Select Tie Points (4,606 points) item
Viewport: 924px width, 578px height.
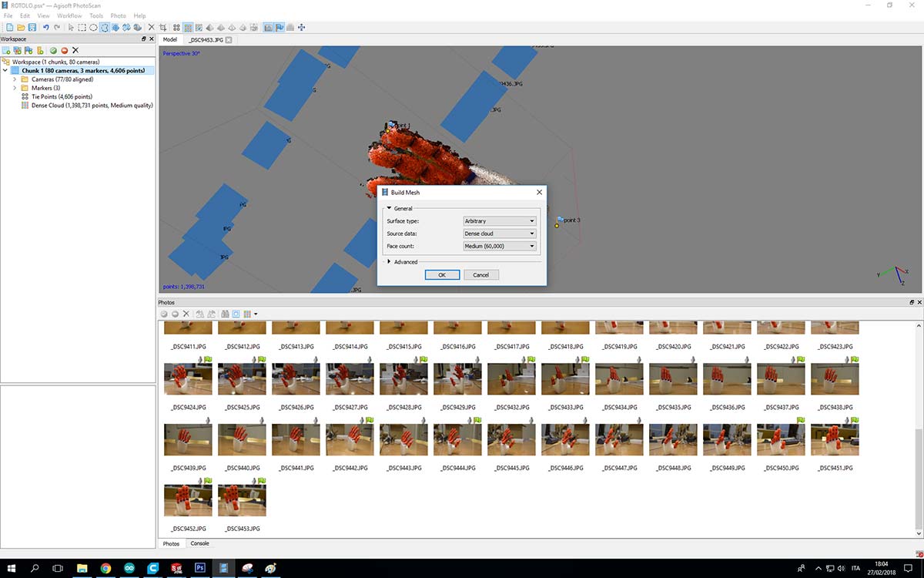pyautogui.click(x=62, y=97)
